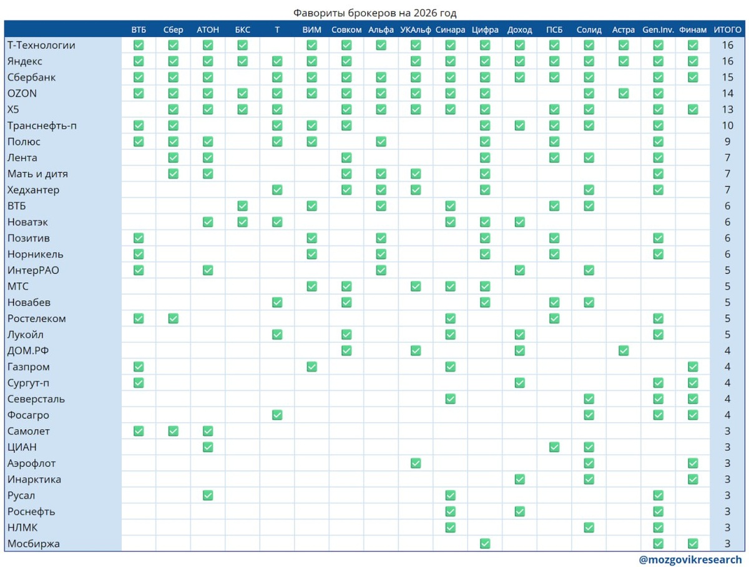This screenshot has width=749, height=567.
Task: Click the total 10 in Транснефть-п row
Action: [727, 126]
